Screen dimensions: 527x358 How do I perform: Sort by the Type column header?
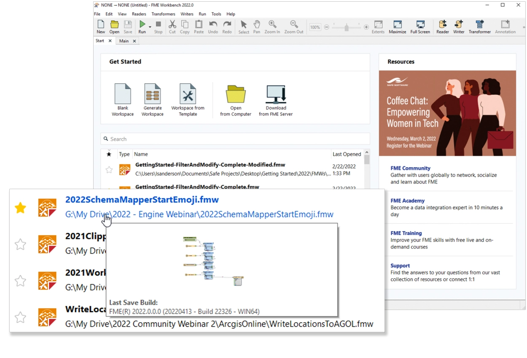click(x=124, y=154)
